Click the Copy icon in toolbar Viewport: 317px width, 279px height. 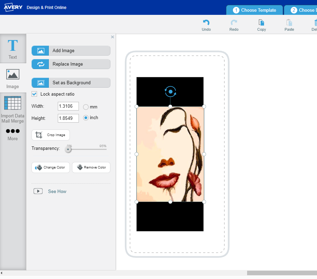pyautogui.click(x=262, y=25)
